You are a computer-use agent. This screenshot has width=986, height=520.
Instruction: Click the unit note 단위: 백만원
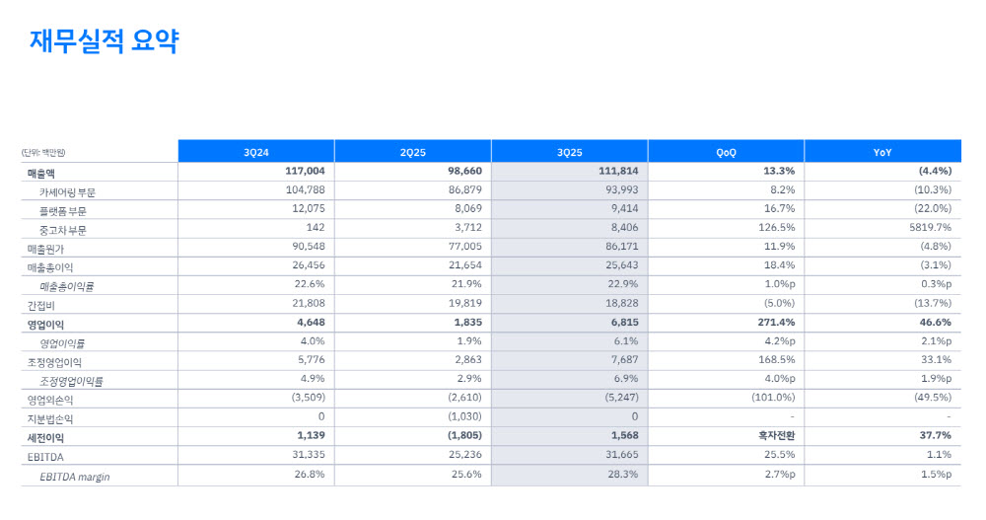pos(42,153)
